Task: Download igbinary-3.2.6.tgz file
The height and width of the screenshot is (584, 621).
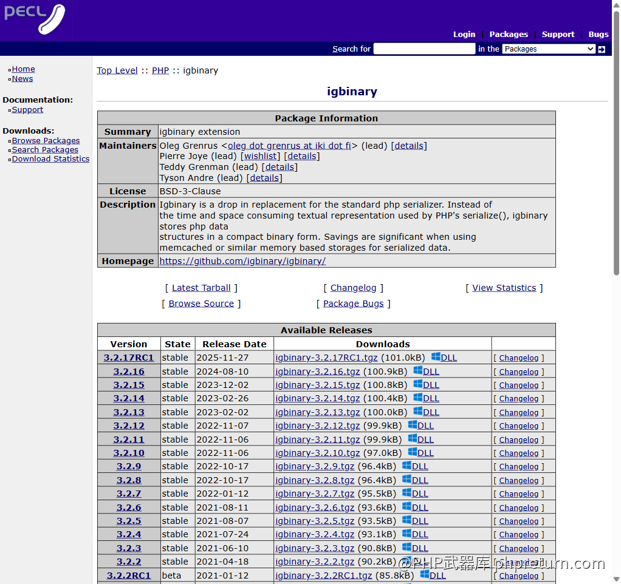Action: coord(315,508)
